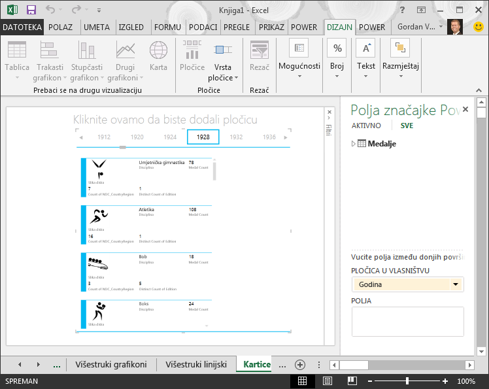Switch to Page Layout view in status bar
This screenshot has width=489, height=389.
pos(328,381)
